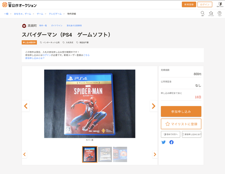Click the 新規登録 button in header

pos(189,5)
